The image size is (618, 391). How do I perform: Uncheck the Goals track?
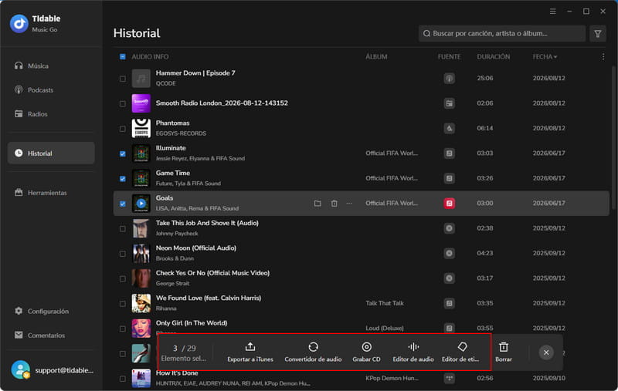[123, 204]
